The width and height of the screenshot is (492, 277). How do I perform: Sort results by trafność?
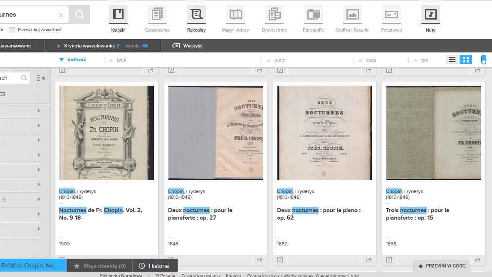tap(72, 59)
